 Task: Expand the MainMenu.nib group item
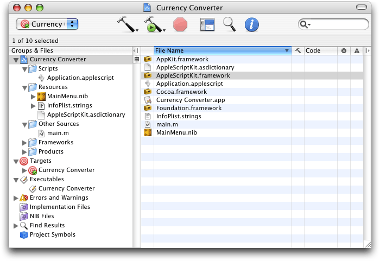[33, 97]
